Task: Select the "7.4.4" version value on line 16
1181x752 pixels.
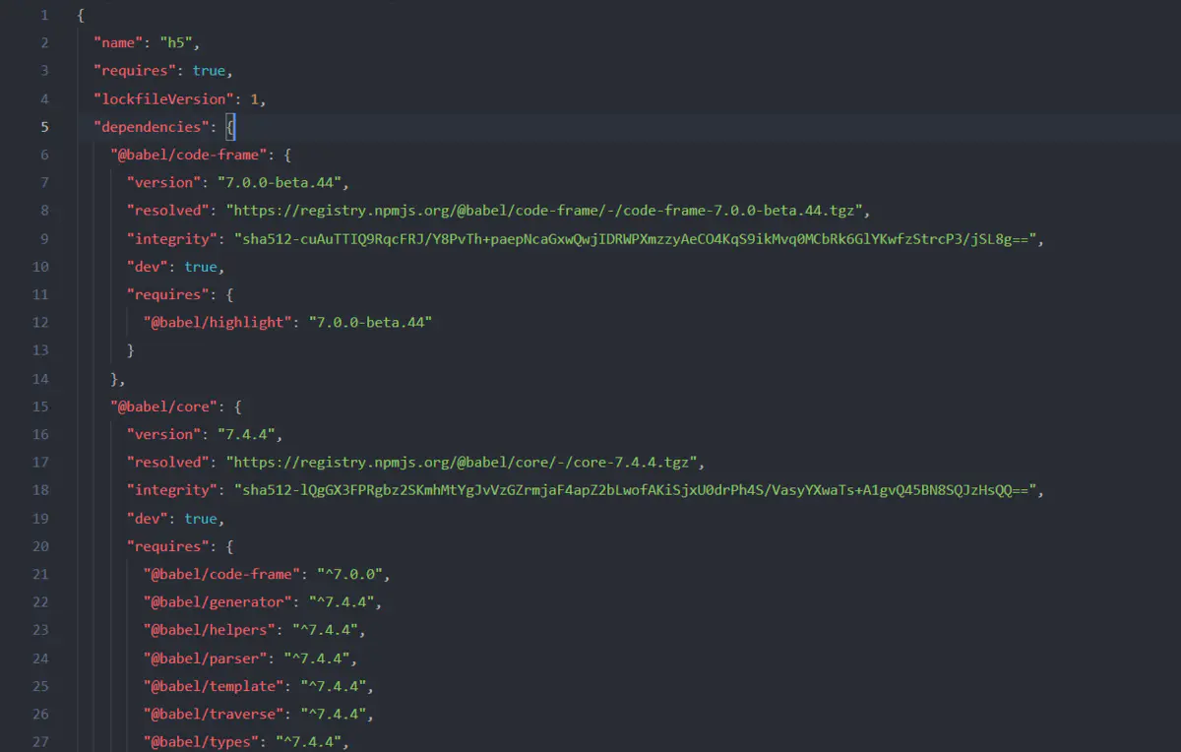Action: click(x=246, y=434)
